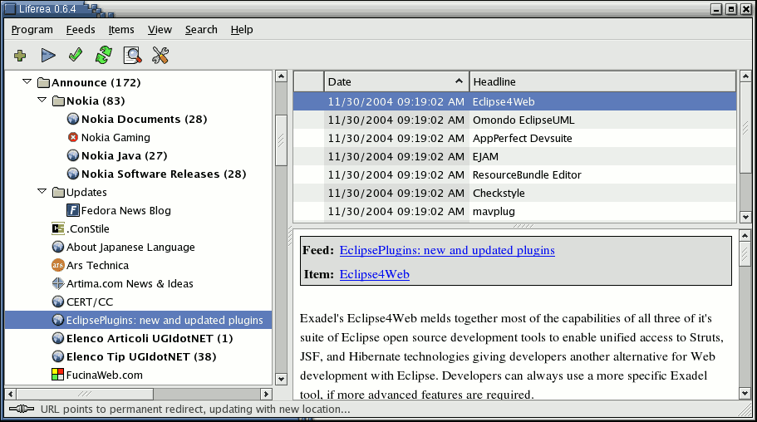The width and height of the screenshot is (757, 422).
Task: Mark all as read with checkmark icon
Action: click(76, 55)
